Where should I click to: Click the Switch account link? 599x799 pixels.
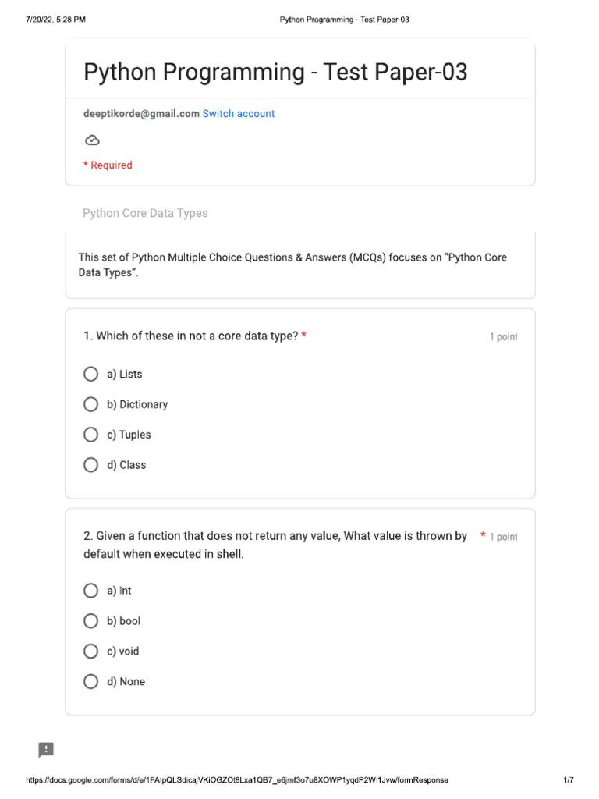239,114
